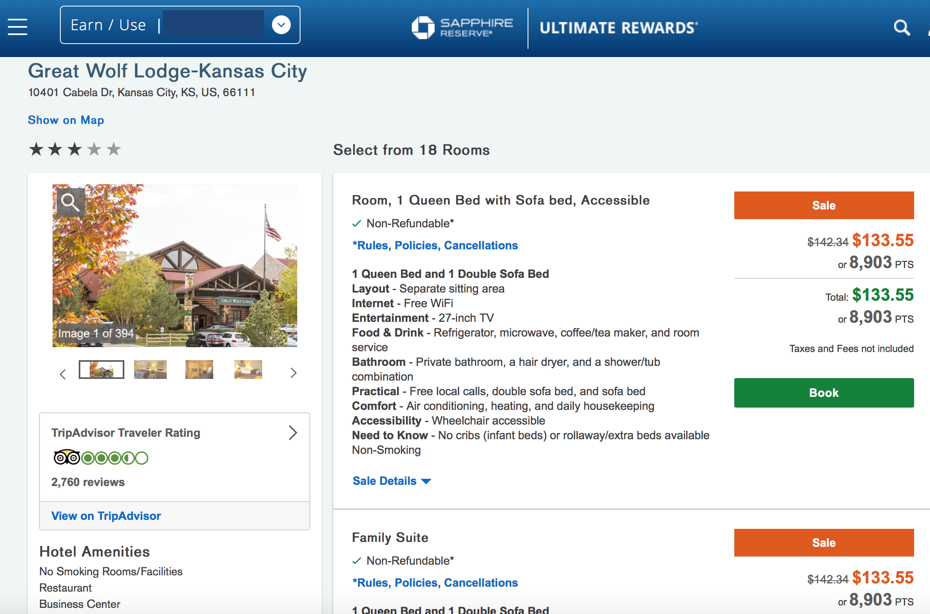Expand Sale Details for accessible room
Screen dimensions: 930x614
391,481
